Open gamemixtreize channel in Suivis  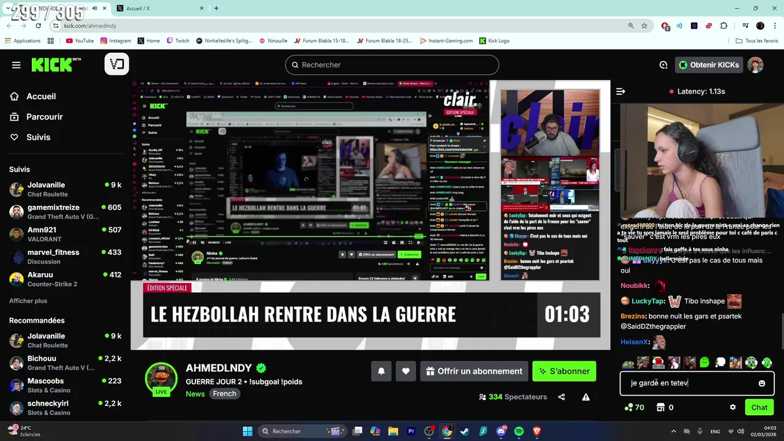click(65, 212)
